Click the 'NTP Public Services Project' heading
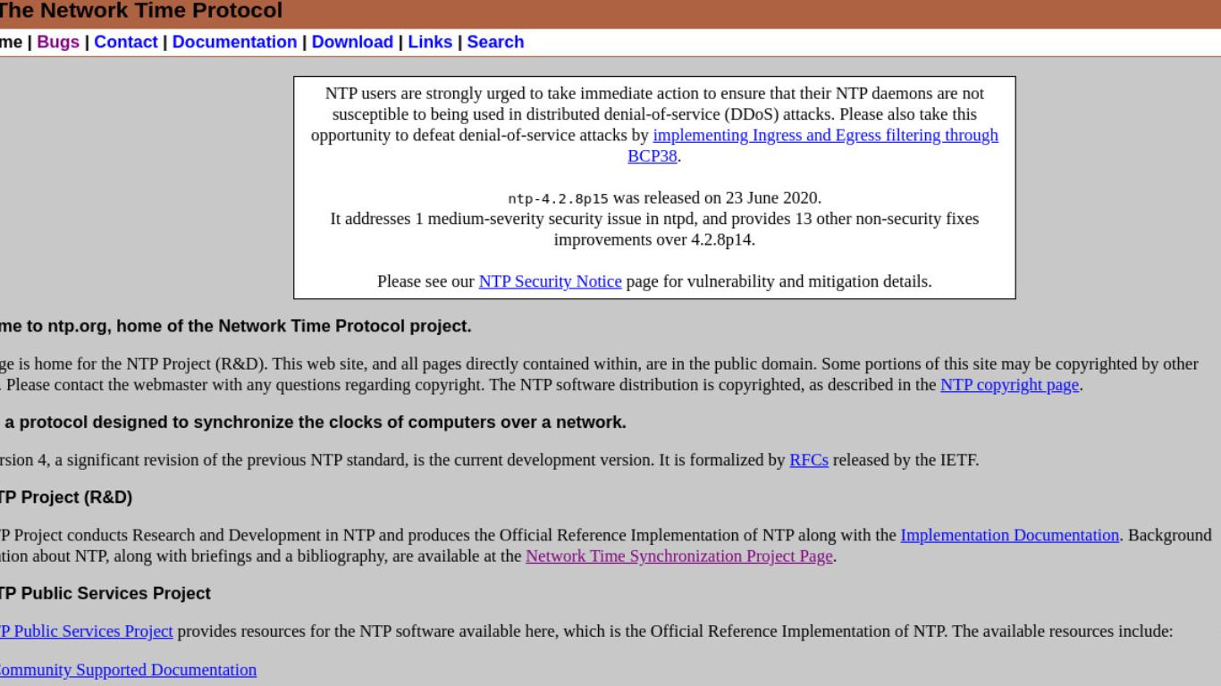Image resolution: width=1221 pixels, height=686 pixels. click(x=105, y=593)
